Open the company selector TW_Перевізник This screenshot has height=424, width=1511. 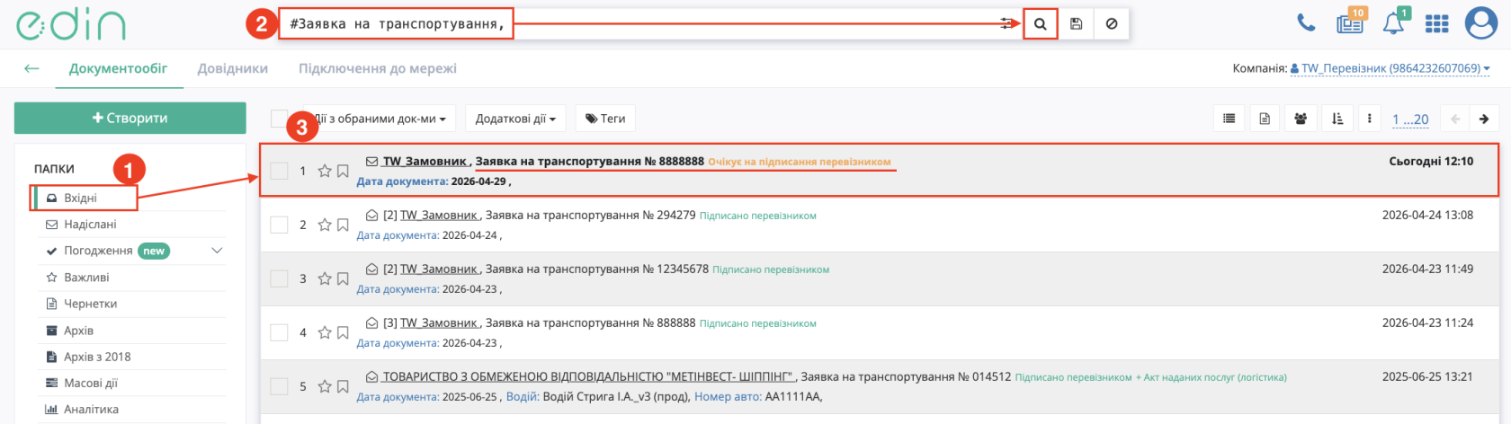pos(1390,68)
